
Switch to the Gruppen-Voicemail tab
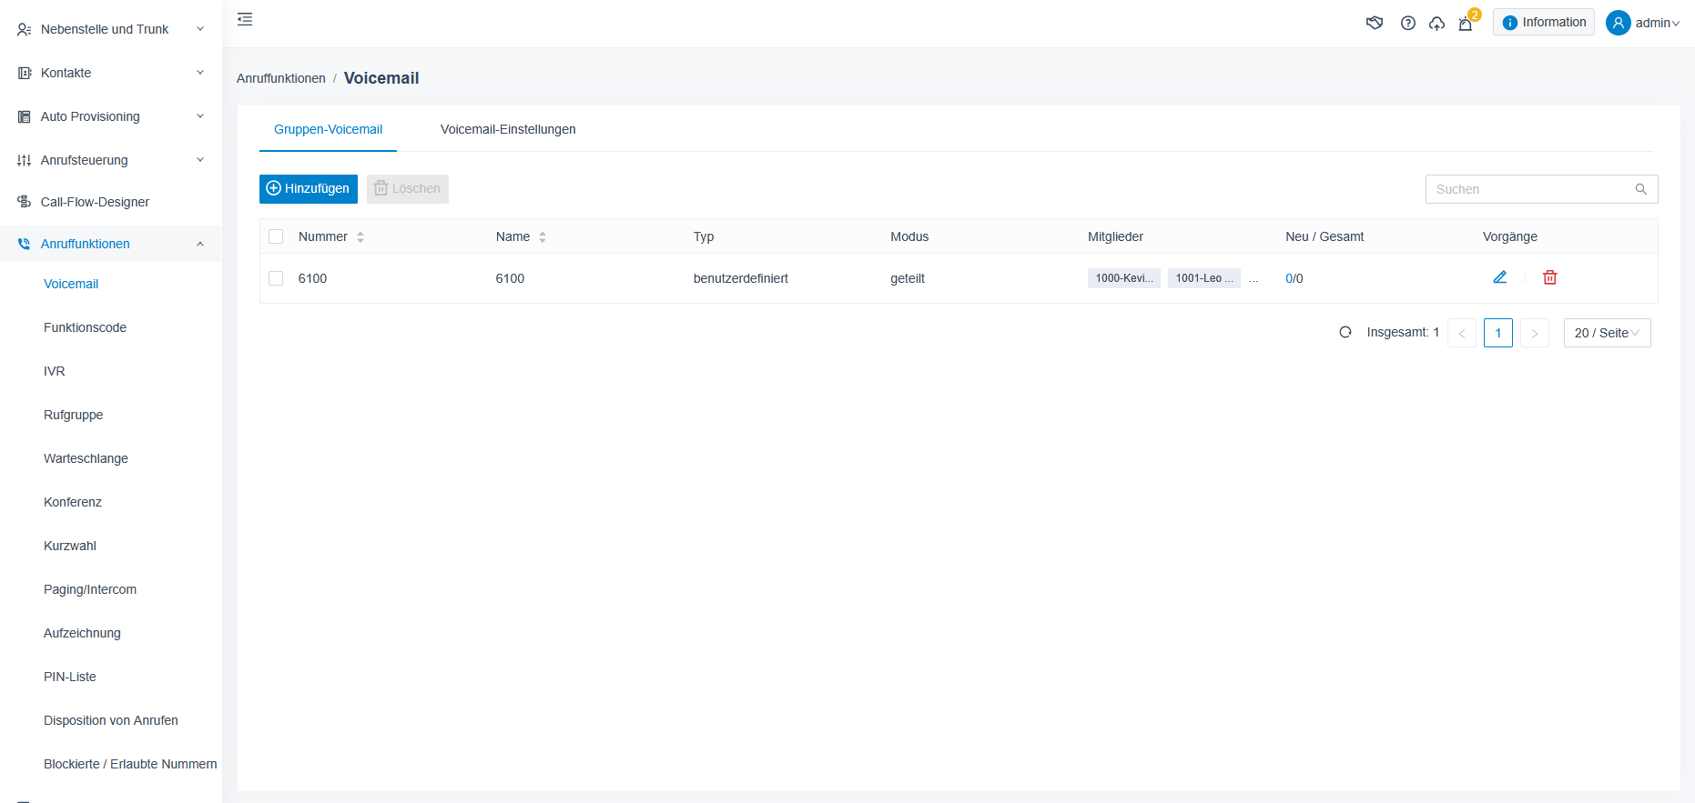point(328,129)
